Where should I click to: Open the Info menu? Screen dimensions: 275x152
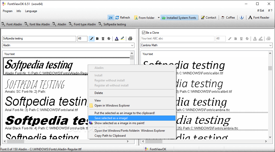(19, 11)
